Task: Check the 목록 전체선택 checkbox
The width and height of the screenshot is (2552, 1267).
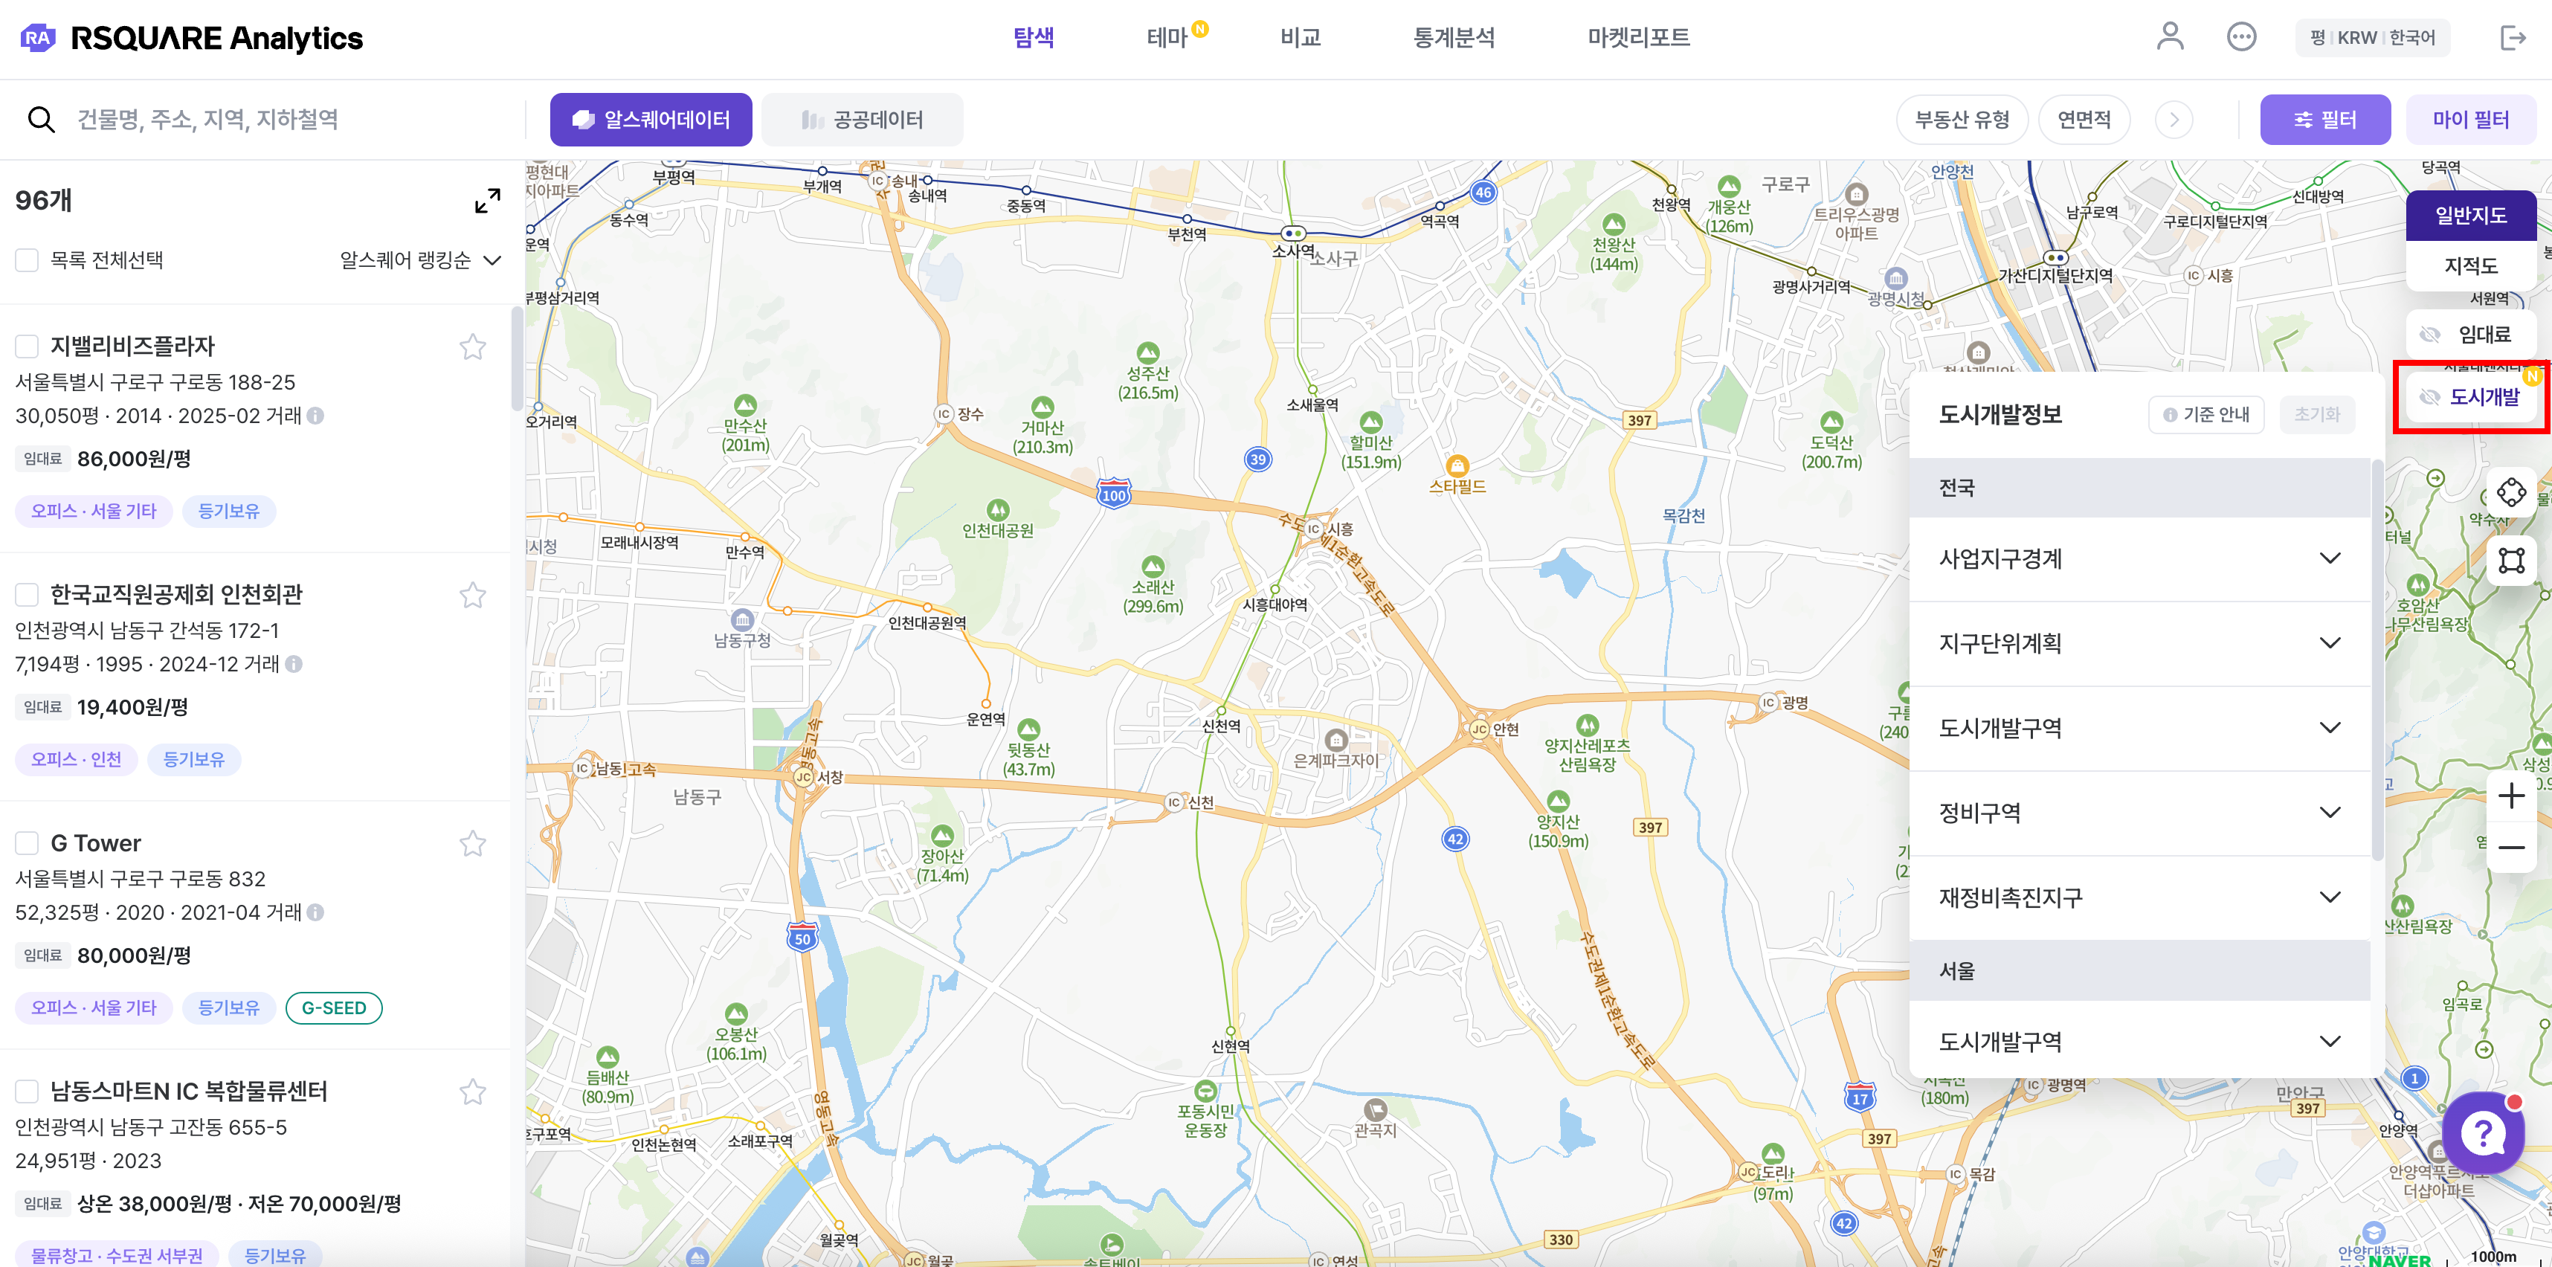Action: point(27,259)
